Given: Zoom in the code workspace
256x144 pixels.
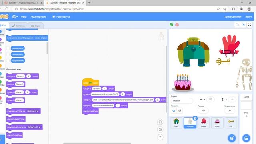Looking at the screenshot, I should 160,122.
